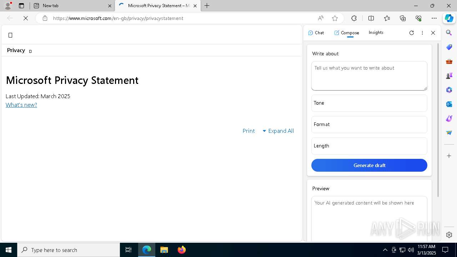Open the notification center
Image resolution: width=457 pixels, height=257 pixels.
[446, 250]
